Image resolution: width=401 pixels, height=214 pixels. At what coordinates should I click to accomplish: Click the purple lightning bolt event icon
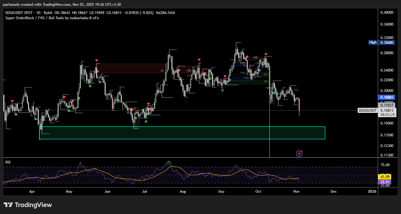tap(299, 153)
